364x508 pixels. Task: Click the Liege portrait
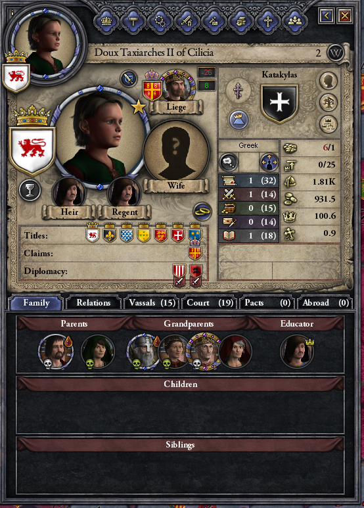(177, 86)
